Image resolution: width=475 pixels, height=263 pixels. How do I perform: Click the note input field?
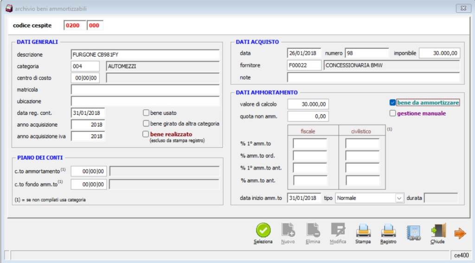(373, 78)
